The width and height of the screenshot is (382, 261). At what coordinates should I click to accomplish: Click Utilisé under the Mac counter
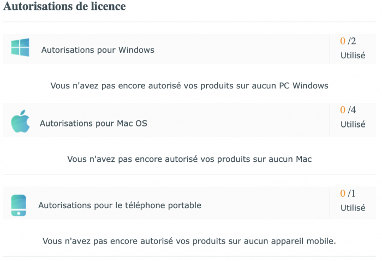(353, 124)
